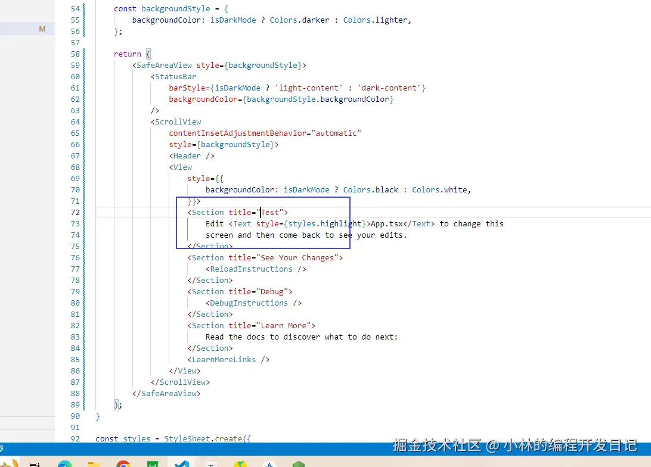Place cursor on 'const backgroundStyle' declaration
651x467 pixels.
[162, 9]
